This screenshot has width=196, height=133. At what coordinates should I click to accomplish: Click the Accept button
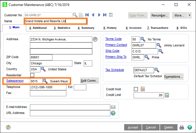(x=133, y=127)
